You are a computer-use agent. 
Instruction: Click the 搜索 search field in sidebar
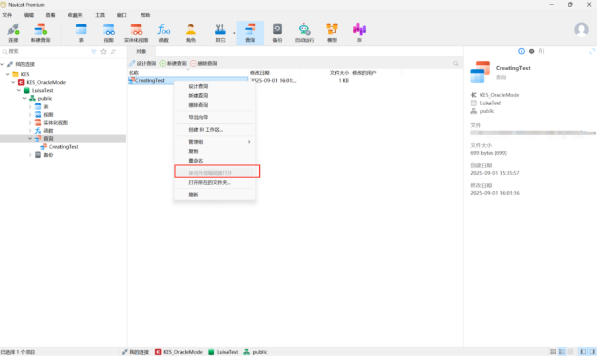(x=46, y=51)
